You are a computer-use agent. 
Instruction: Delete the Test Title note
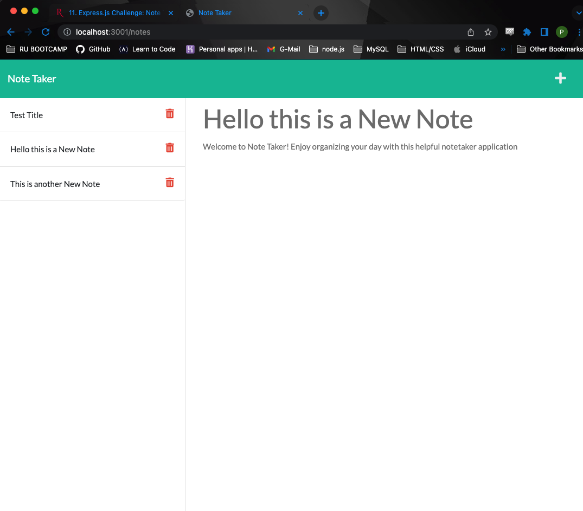[170, 114]
